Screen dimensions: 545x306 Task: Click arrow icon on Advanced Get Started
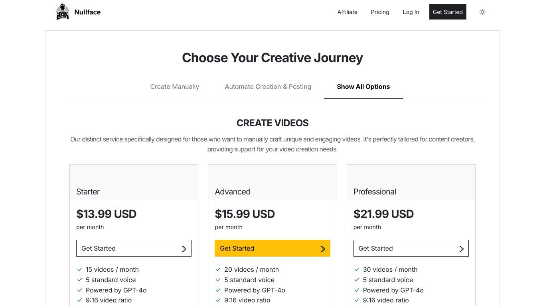[323, 249]
